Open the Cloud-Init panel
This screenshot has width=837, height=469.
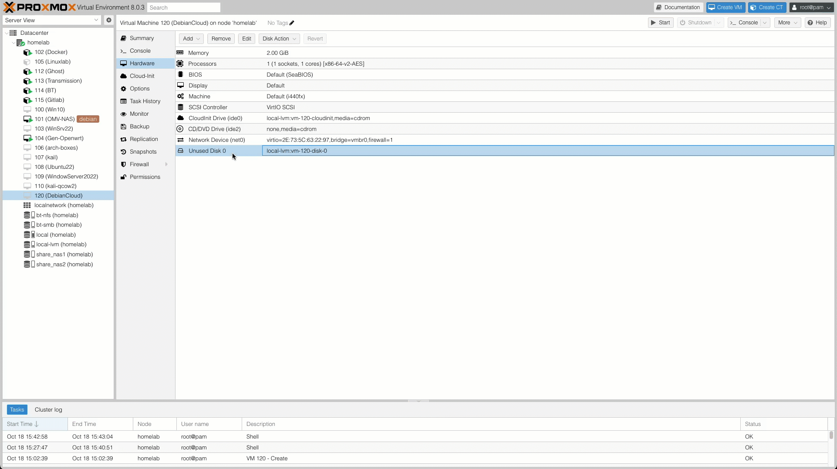point(145,76)
